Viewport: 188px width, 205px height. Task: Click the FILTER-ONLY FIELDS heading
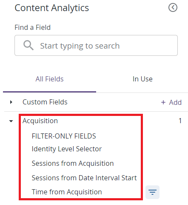point(64,136)
